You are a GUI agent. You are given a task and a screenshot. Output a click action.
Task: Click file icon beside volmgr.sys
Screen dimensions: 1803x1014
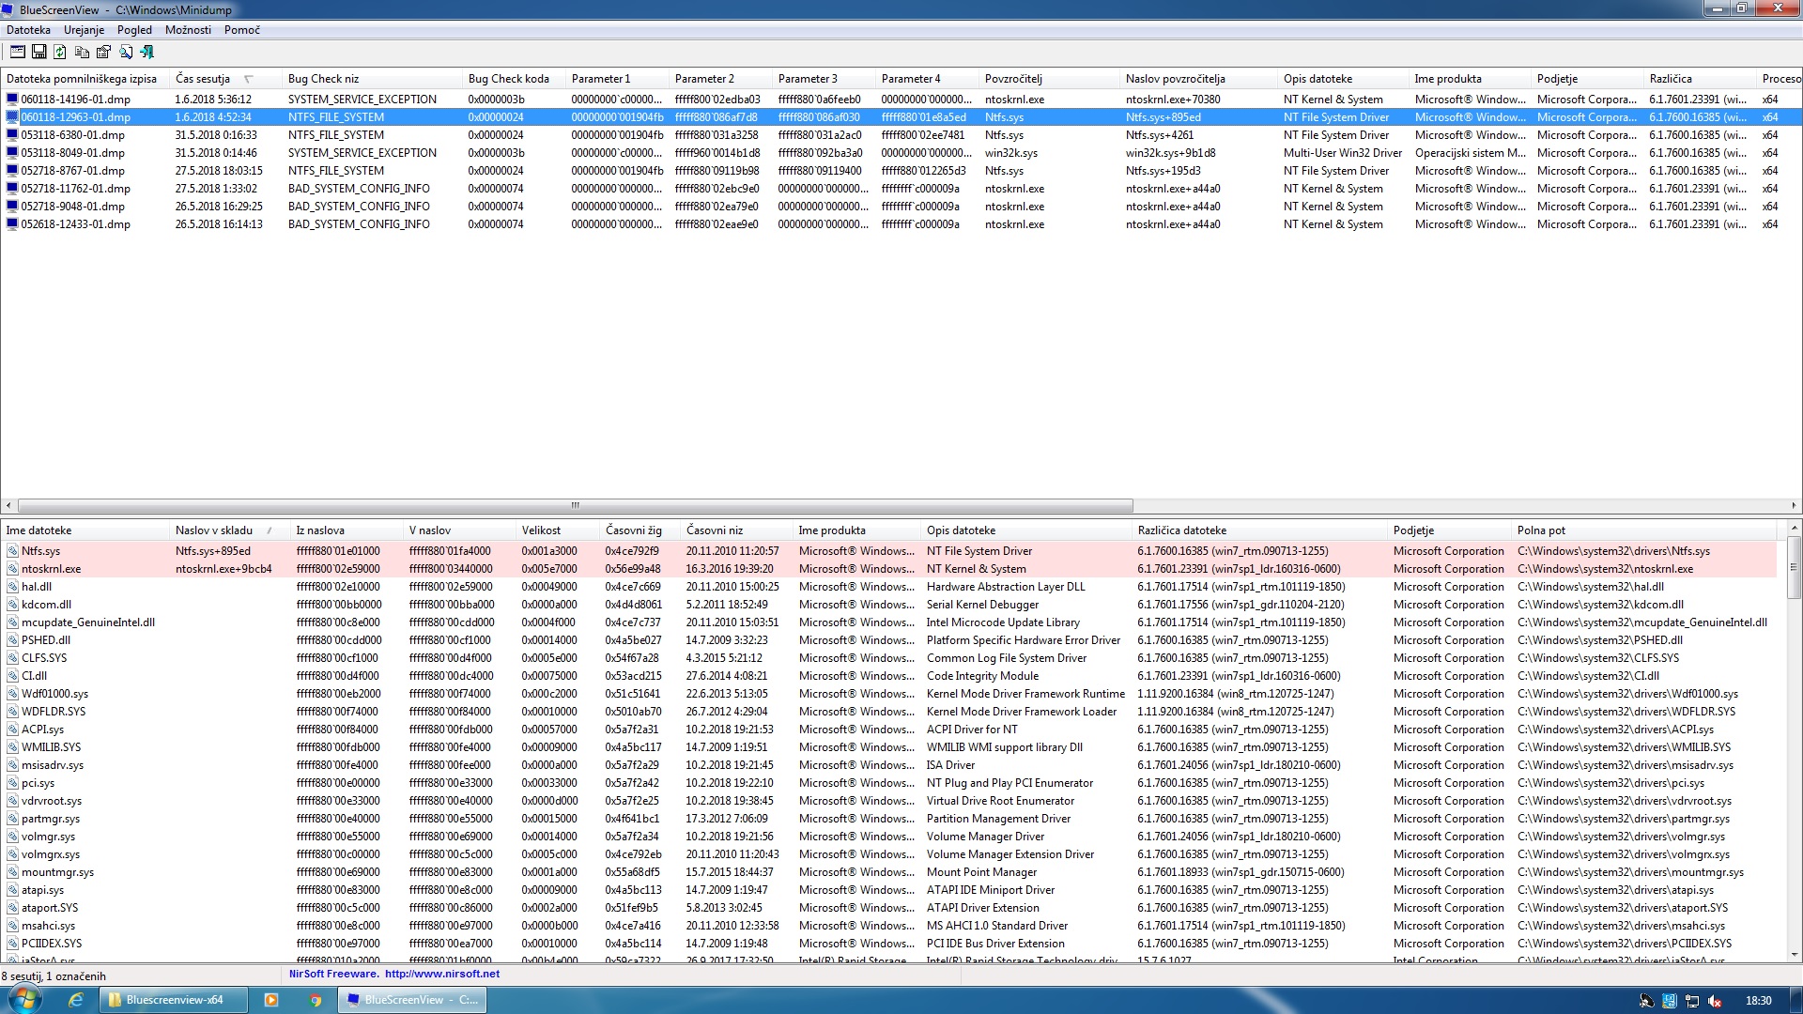pyautogui.click(x=12, y=837)
